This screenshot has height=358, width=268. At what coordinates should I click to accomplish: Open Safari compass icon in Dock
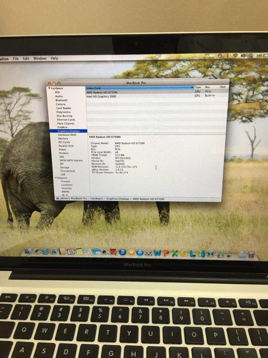(45, 251)
